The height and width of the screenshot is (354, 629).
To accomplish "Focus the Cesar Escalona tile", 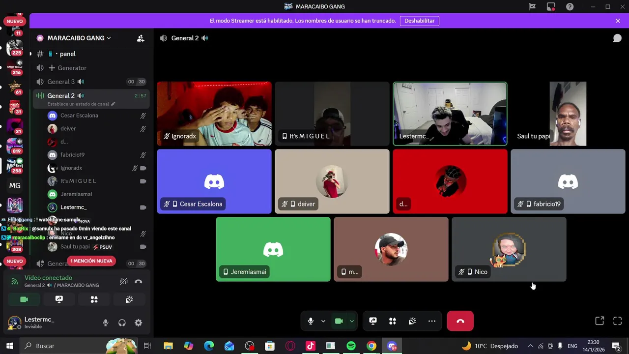I will pyautogui.click(x=214, y=181).
